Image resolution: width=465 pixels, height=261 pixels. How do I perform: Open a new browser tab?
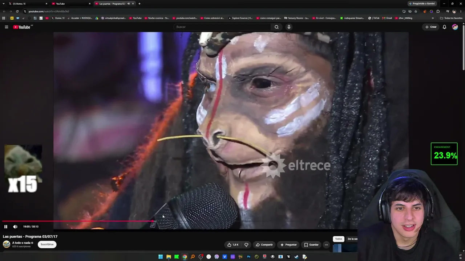[139, 4]
